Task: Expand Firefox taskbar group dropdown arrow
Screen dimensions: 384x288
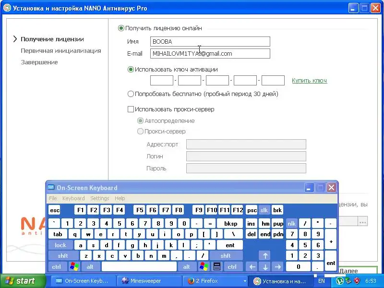Action: coord(245,281)
